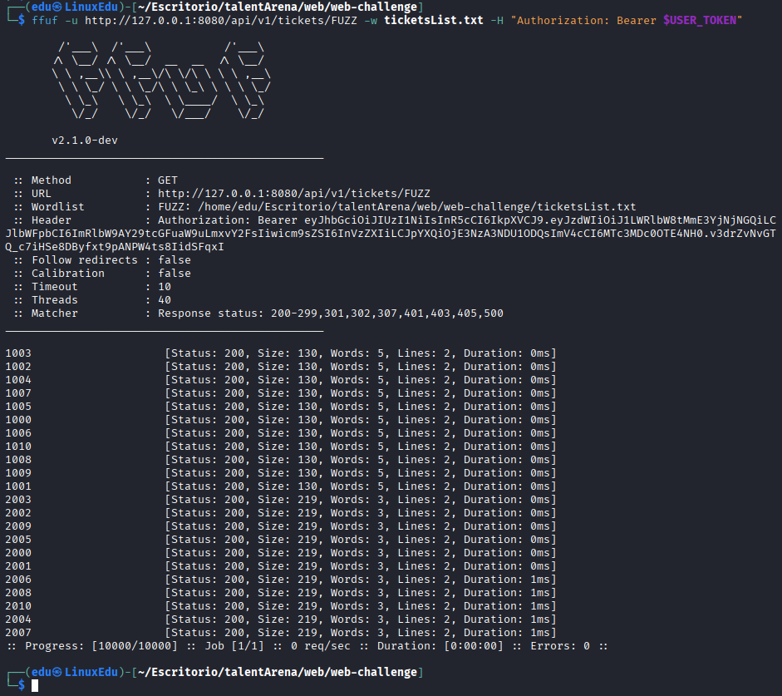Click result row for ticket 2010
This screenshot has width=782, height=696.
281,606
